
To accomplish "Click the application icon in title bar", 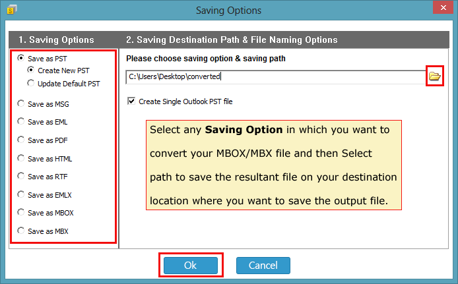I will coord(12,10).
